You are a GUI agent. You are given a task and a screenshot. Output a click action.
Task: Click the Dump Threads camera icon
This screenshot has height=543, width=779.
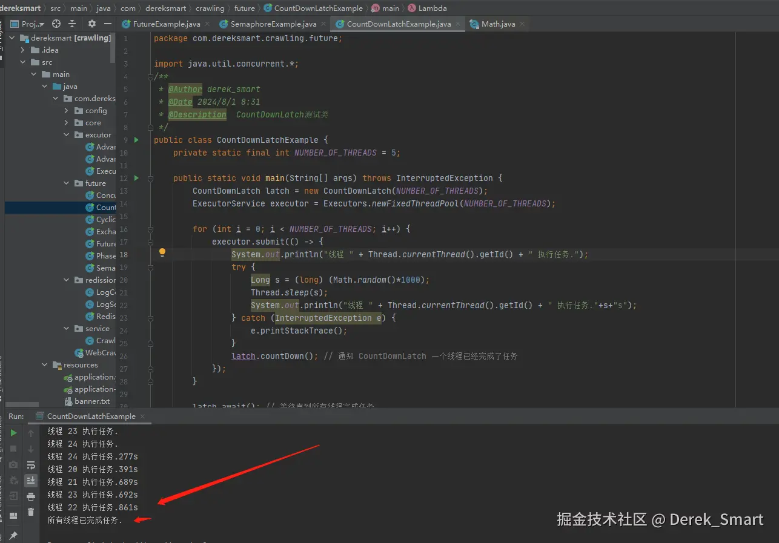click(13, 464)
